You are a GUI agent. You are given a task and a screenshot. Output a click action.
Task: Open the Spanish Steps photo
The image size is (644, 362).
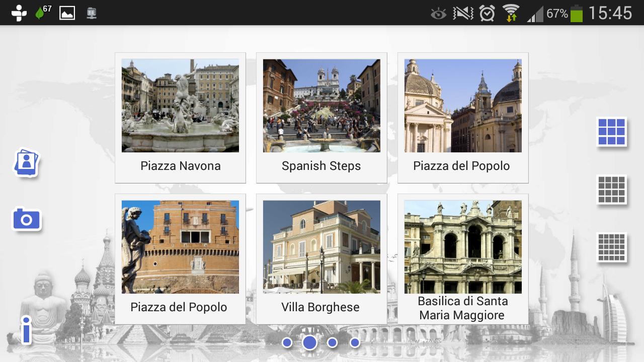(x=321, y=106)
